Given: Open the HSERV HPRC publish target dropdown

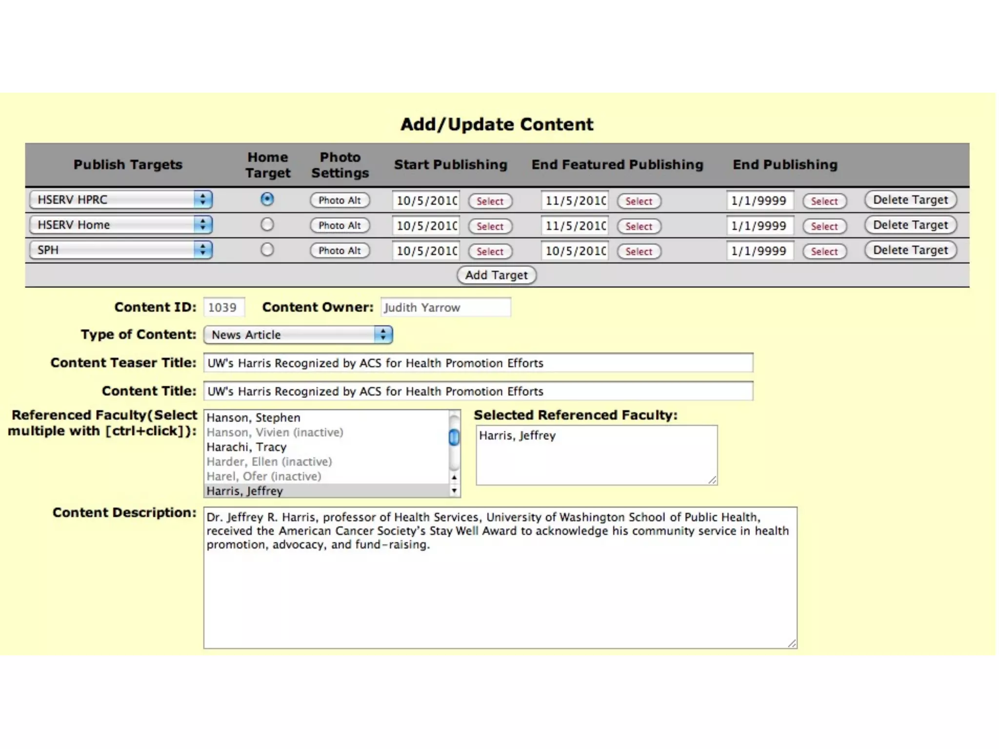Looking at the screenshot, I should coord(120,199).
